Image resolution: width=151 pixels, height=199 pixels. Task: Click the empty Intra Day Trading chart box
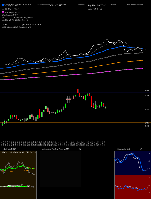pos(60,169)
